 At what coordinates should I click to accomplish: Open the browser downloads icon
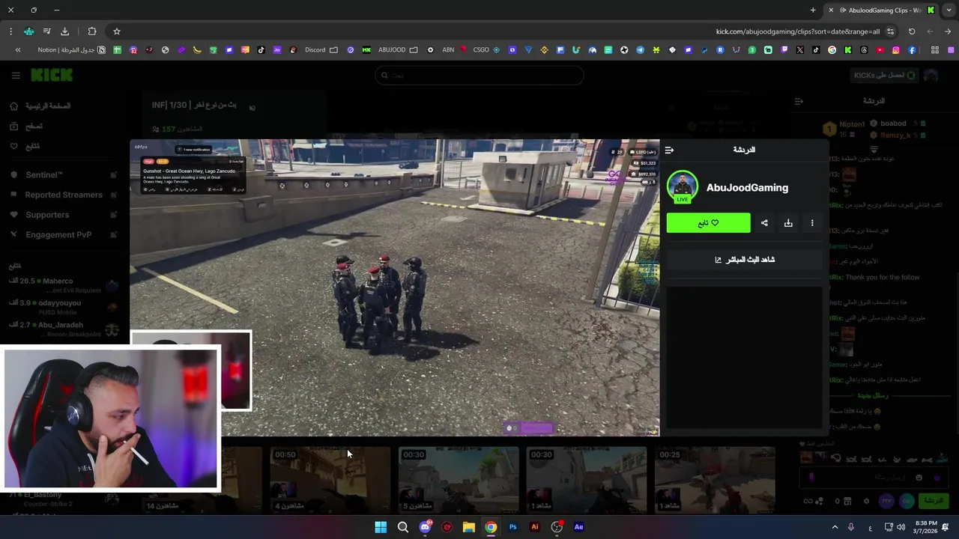click(x=64, y=31)
